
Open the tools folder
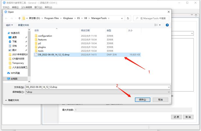pyautogui.click(x=41, y=51)
